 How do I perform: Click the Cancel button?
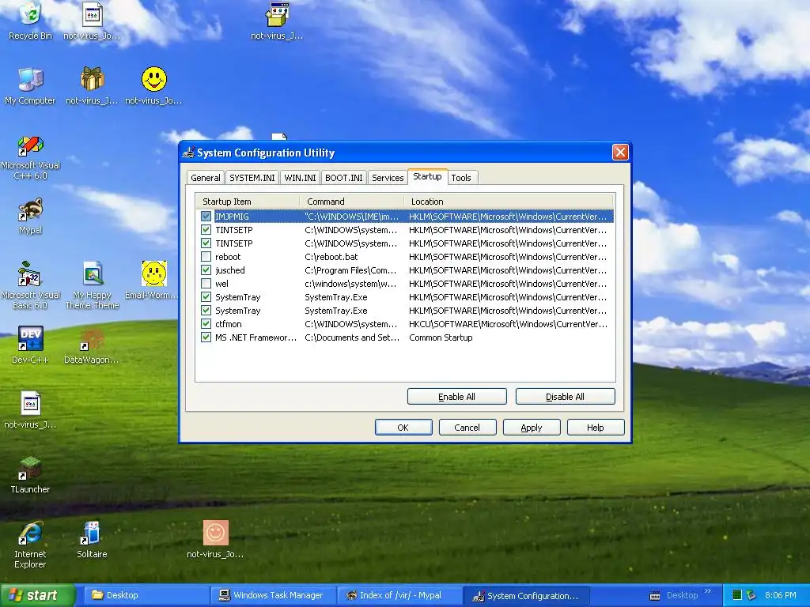[x=467, y=428]
